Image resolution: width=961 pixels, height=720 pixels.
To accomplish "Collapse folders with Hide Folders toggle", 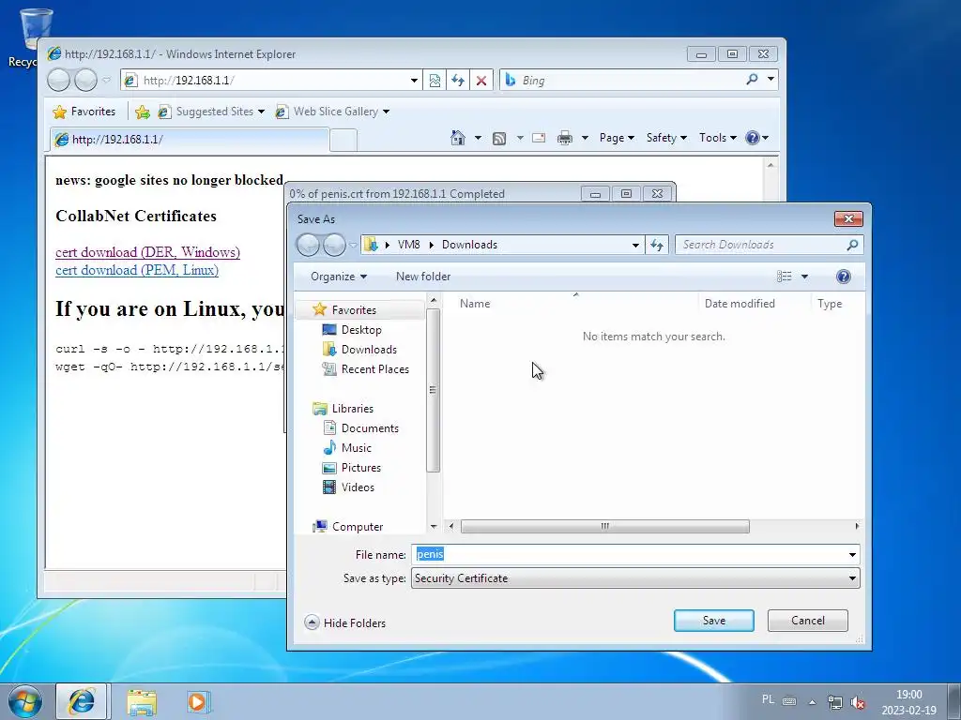I will coord(345,622).
